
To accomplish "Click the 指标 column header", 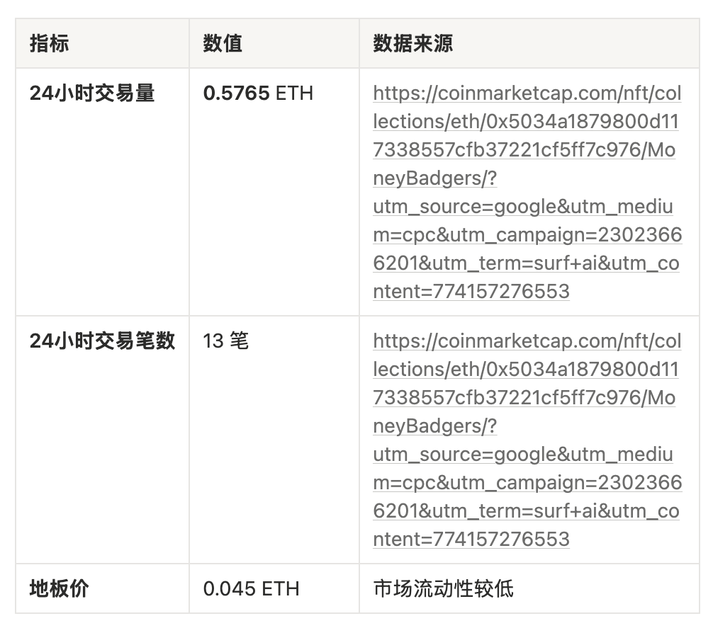I will coord(50,43).
